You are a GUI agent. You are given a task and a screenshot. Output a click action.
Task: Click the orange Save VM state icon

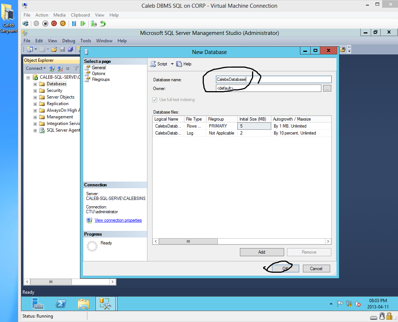[63, 24]
